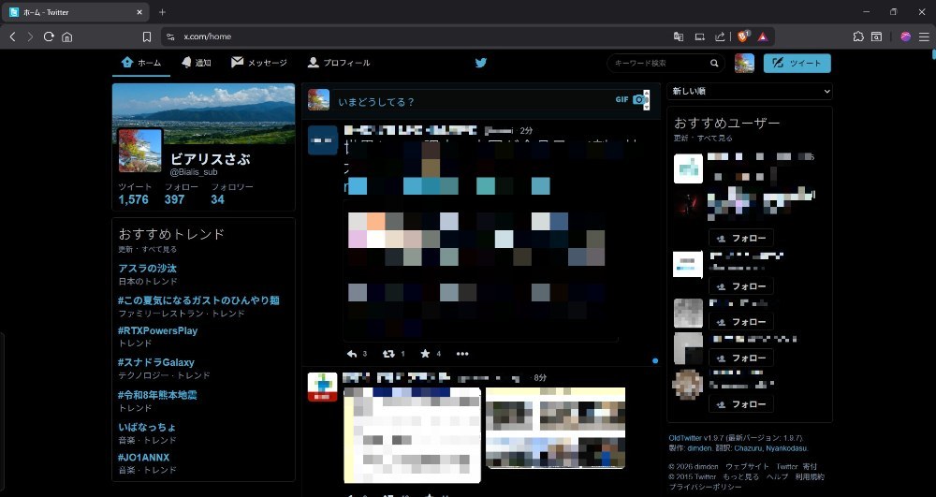The height and width of the screenshot is (497, 936).
Task: Open the 新しい順 timeline sort dropdown
Action: click(x=750, y=92)
